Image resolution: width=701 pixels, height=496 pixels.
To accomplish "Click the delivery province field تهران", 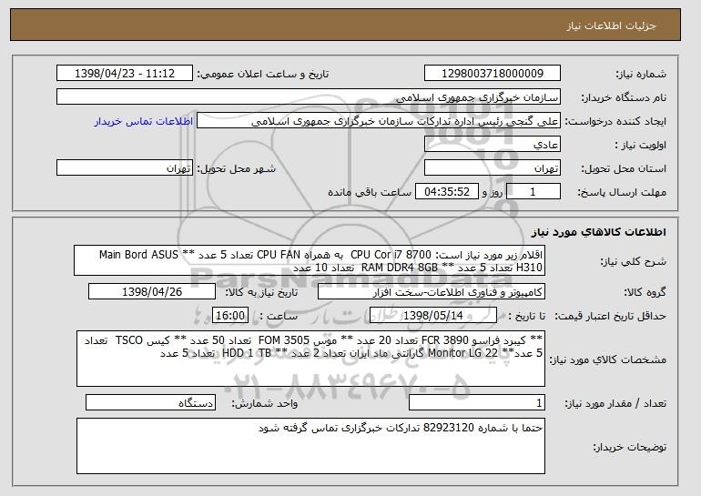I will coord(493,168).
